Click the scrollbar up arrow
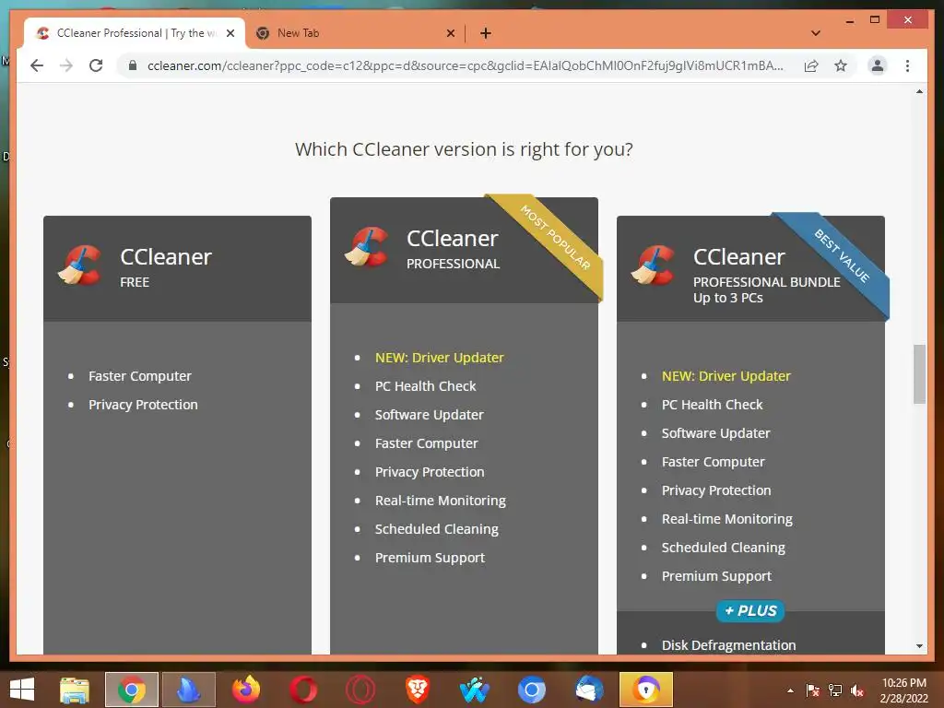This screenshot has width=944, height=708. (919, 91)
